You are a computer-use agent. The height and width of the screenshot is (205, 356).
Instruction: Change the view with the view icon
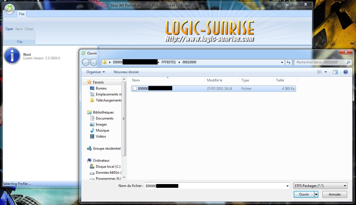coord(320,72)
